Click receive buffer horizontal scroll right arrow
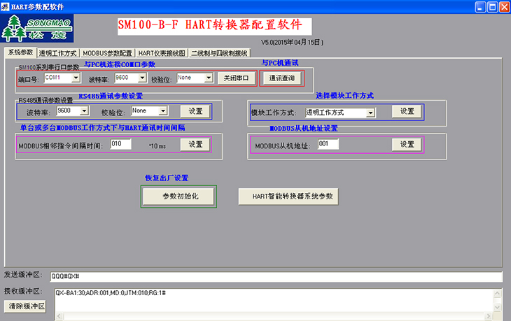Screen dimensions: 511x321 click(x=488, y=316)
